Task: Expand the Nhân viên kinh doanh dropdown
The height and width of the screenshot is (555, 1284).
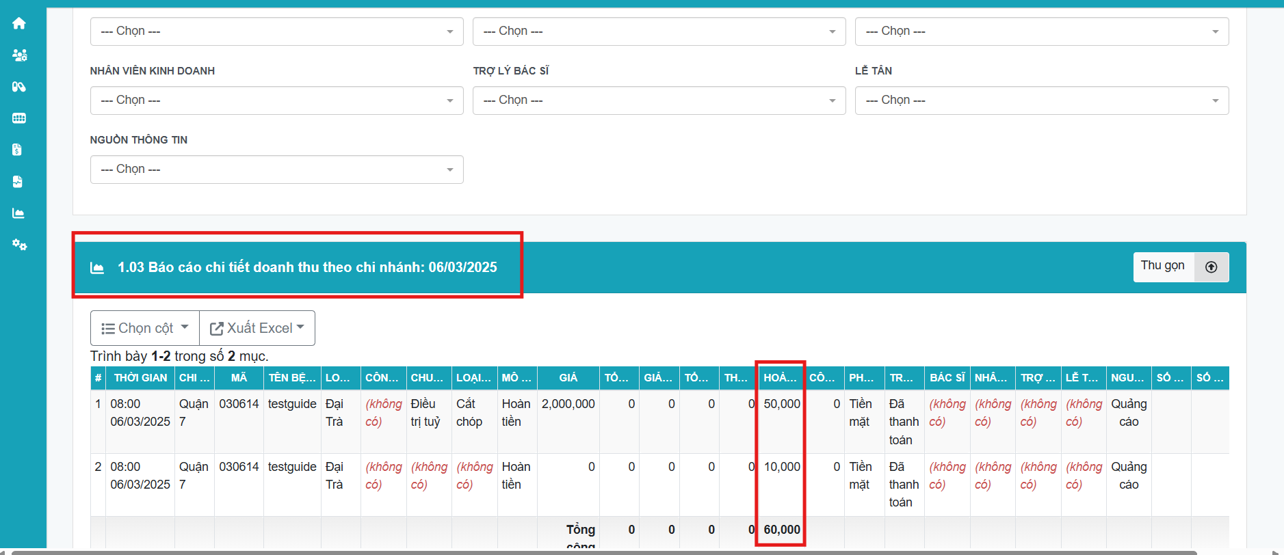Action: (x=276, y=100)
